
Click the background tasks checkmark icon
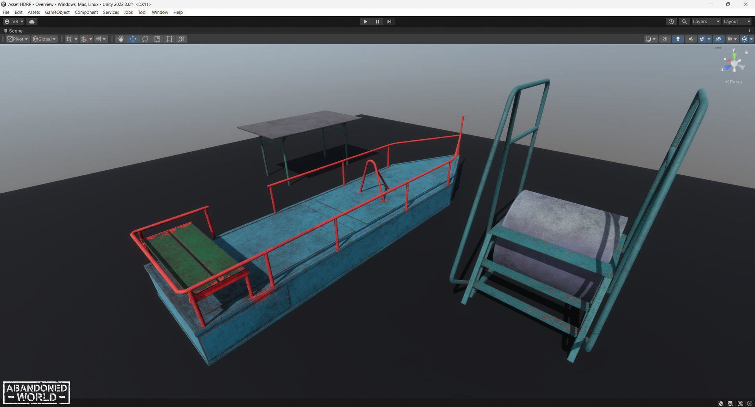click(749, 403)
